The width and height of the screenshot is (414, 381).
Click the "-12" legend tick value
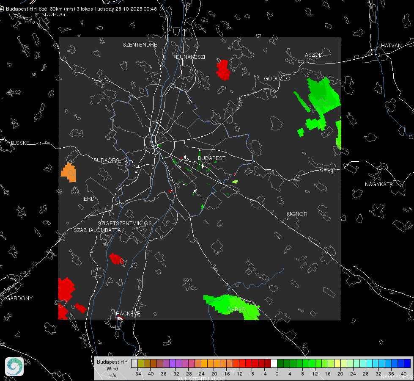(239, 374)
